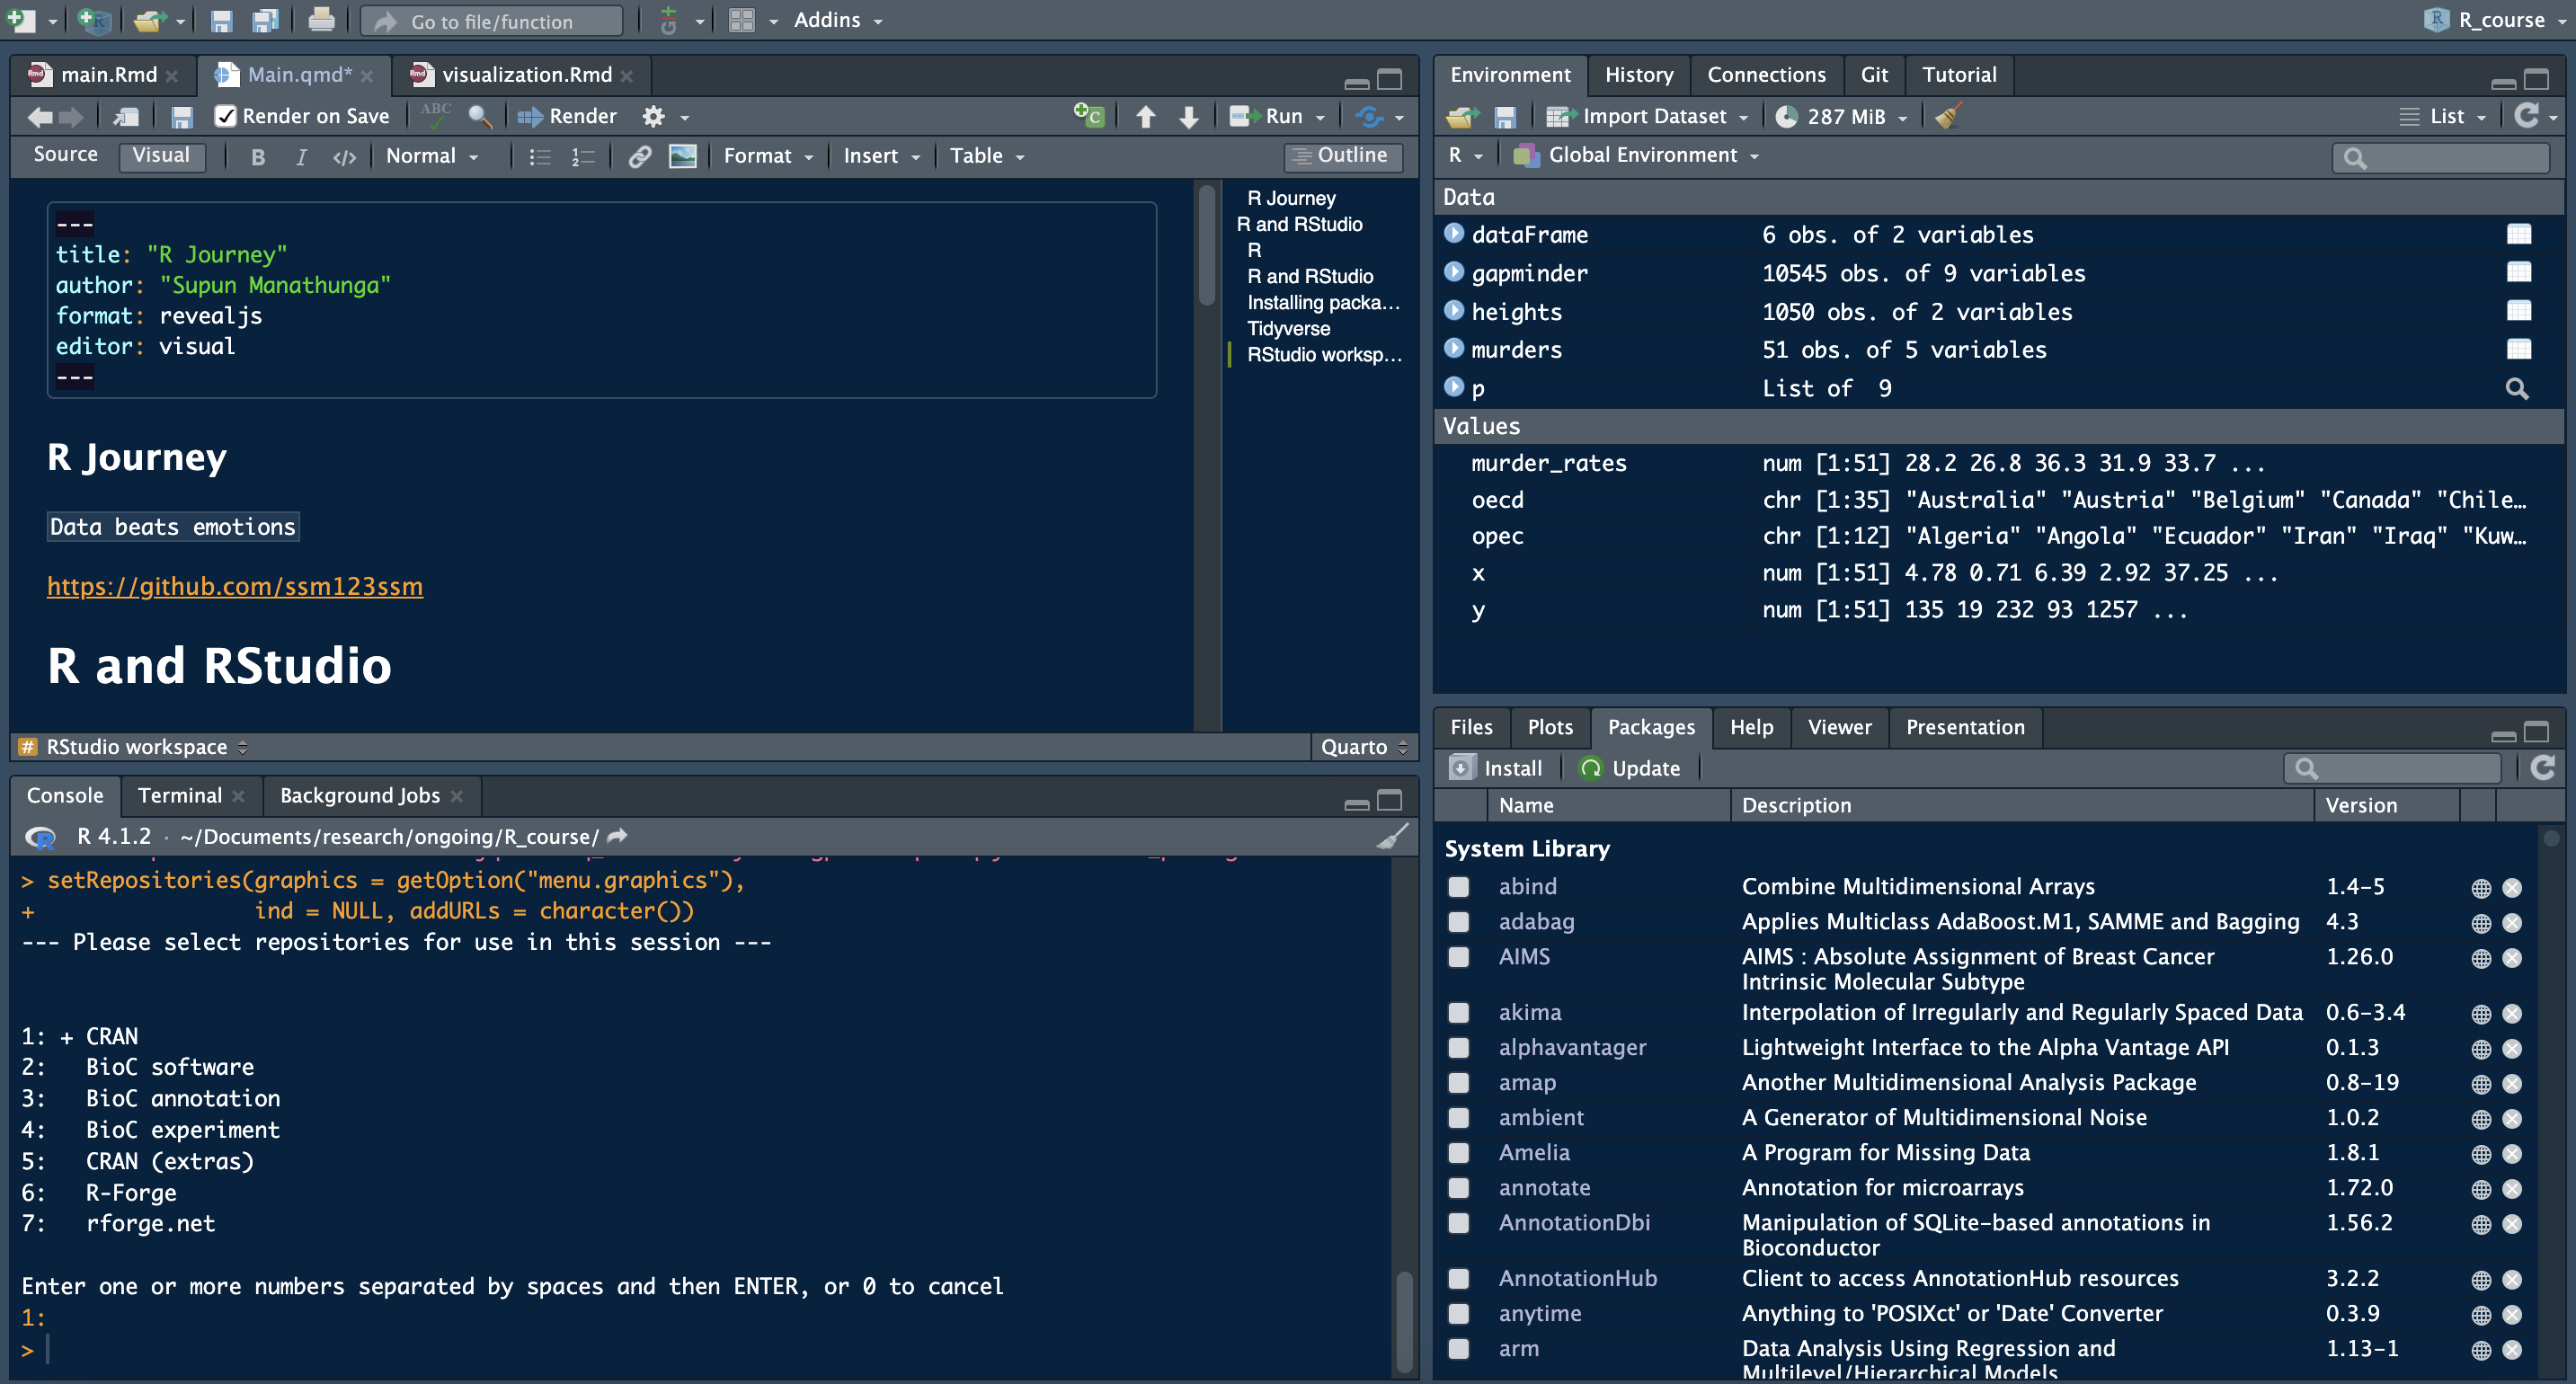
Task: Refresh the package list icon
Action: pos(2543,767)
